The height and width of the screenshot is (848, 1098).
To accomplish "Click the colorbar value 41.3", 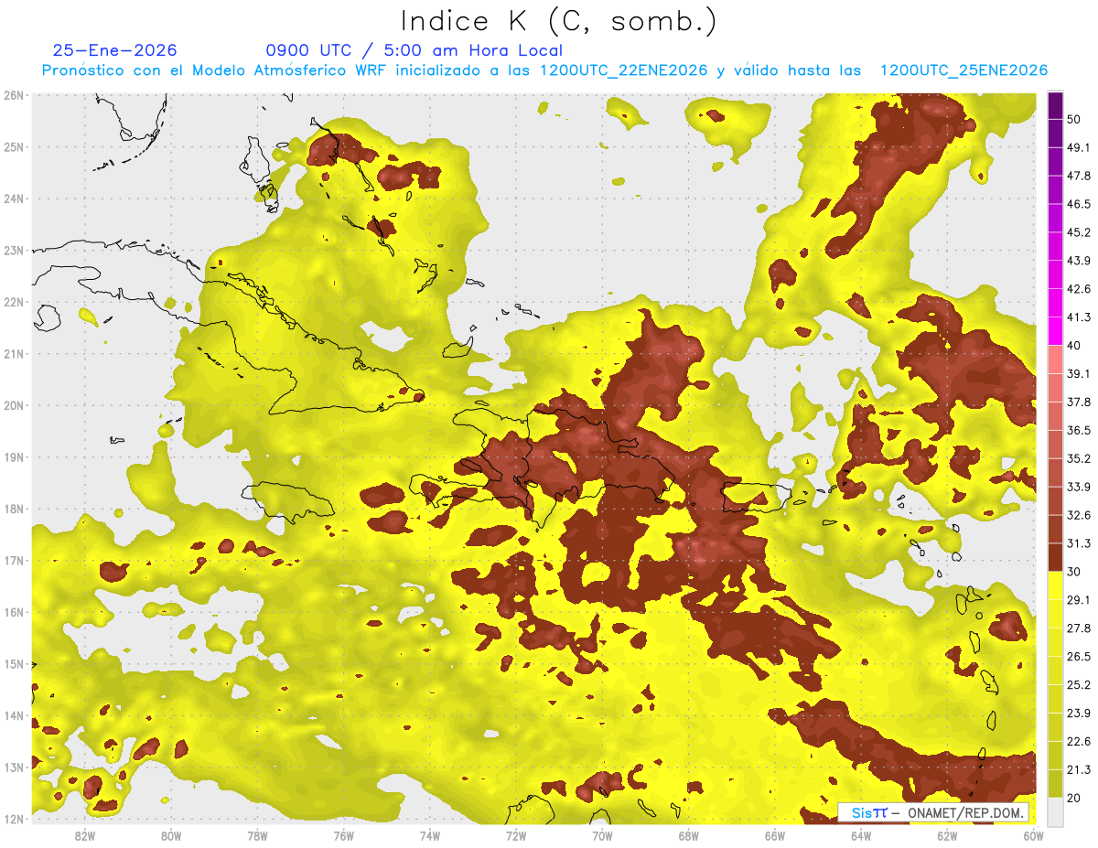I will pyautogui.click(x=1079, y=317).
